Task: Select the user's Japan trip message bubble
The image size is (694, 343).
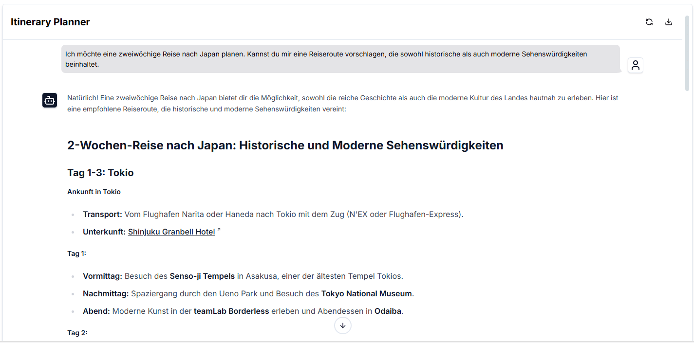Action: (340, 59)
